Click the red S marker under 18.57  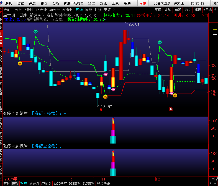tap(101, 110)
